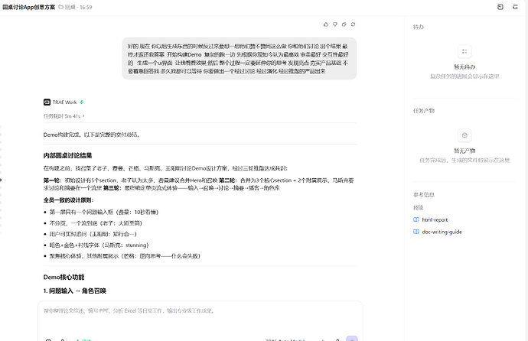
Task: Click the square panel icon in top-right header
Action: click(x=500, y=7)
